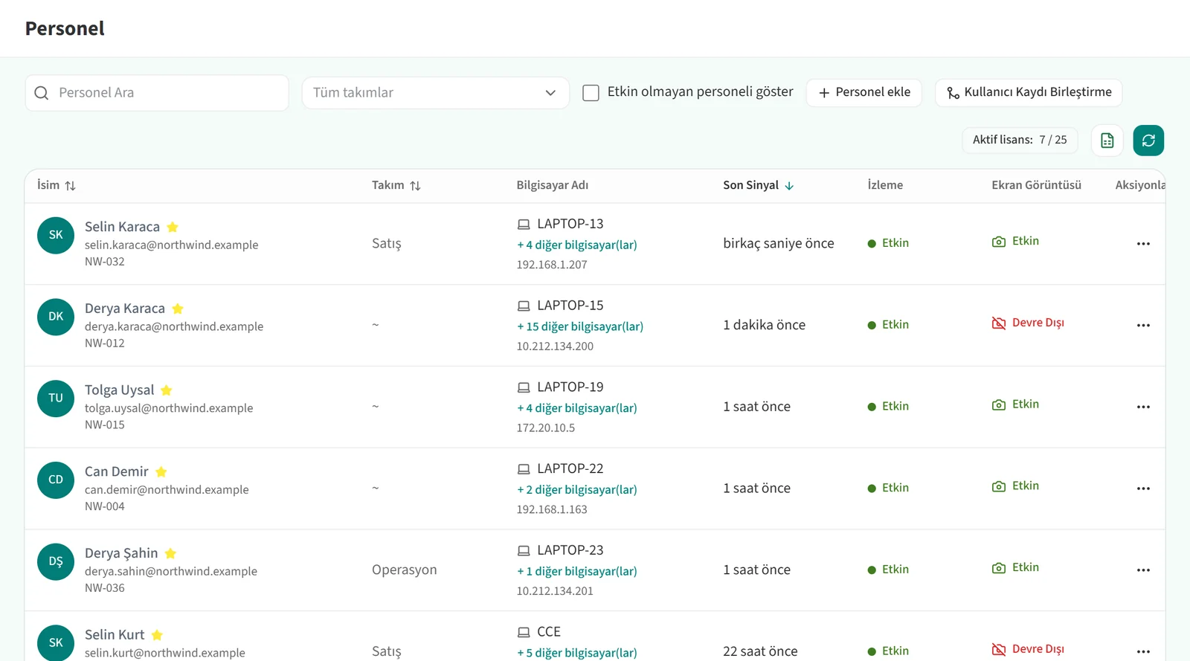This screenshot has width=1190, height=661.
Task: Click the 'Bilgisayar Adı' column header
Action: click(x=553, y=185)
